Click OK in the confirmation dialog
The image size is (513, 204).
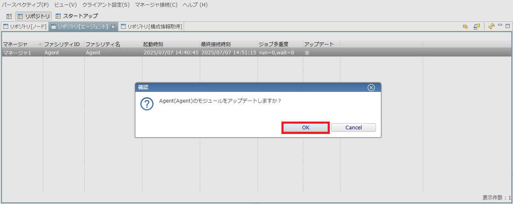pos(305,128)
